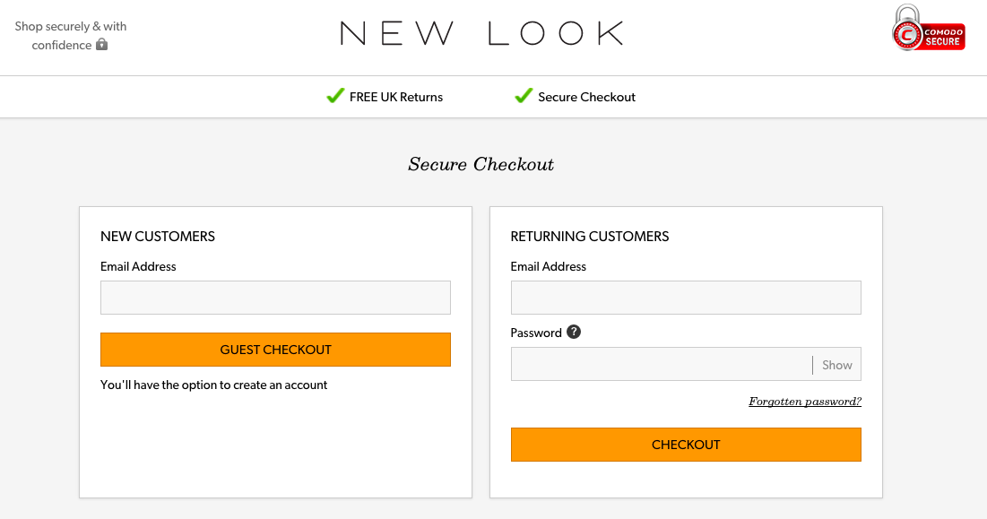Click the returning customers Checkout button
This screenshot has height=519, width=987.
[x=686, y=445]
